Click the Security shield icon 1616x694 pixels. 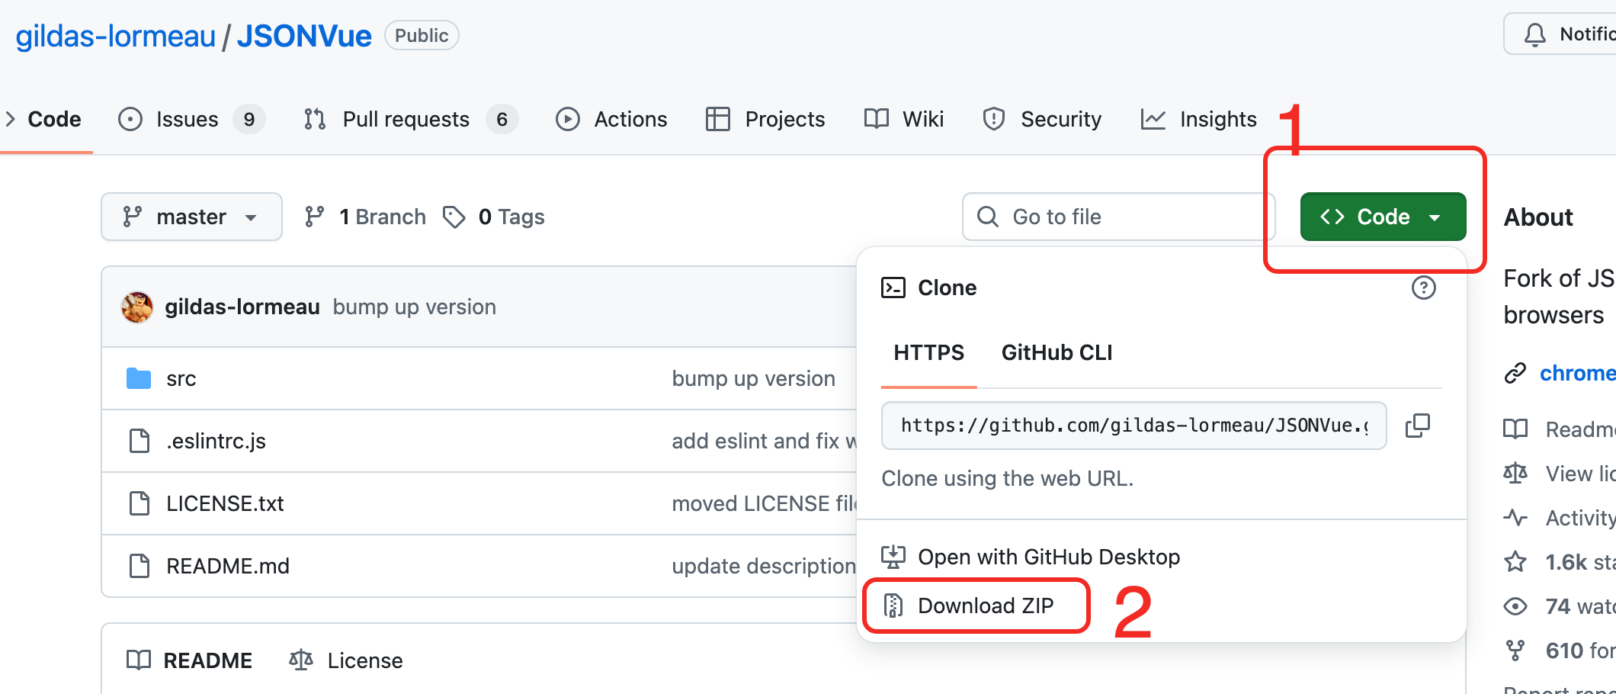994,119
